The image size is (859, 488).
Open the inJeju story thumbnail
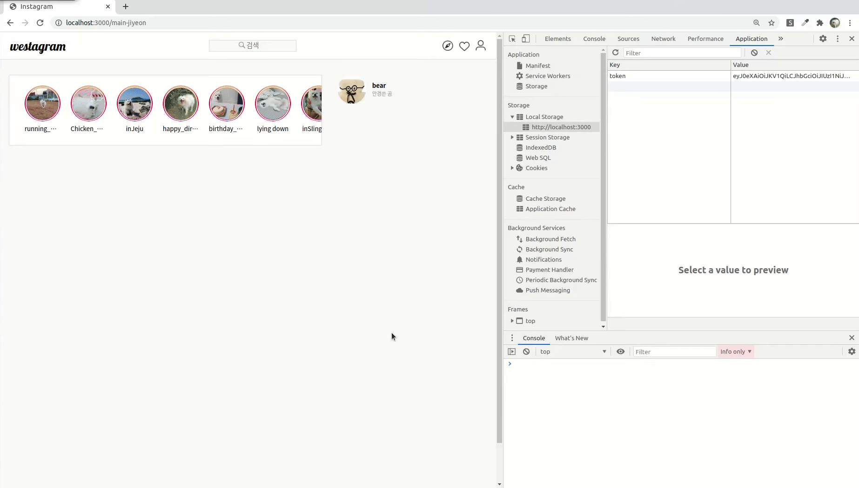(134, 104)
